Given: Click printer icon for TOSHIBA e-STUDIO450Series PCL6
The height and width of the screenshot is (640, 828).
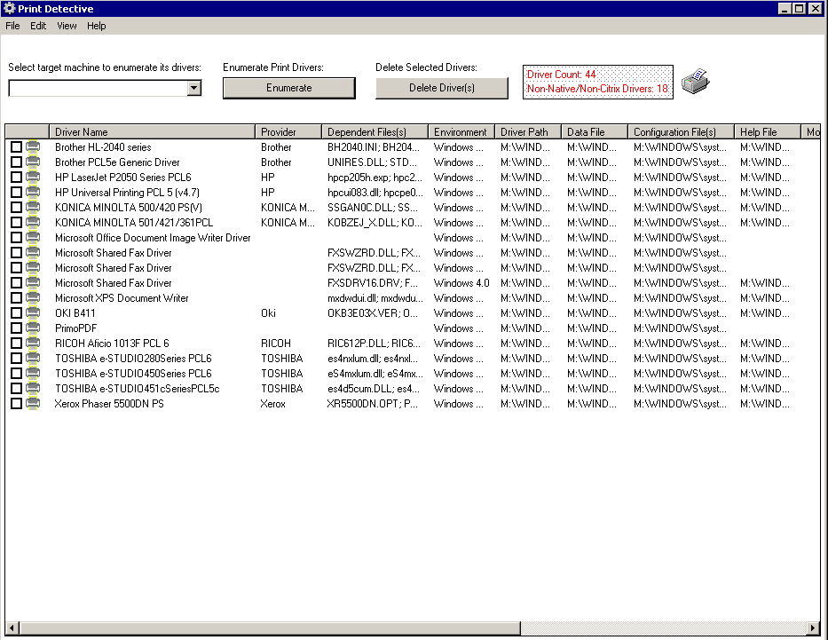Looking at the screenshot, I should (x=33, y=374).
